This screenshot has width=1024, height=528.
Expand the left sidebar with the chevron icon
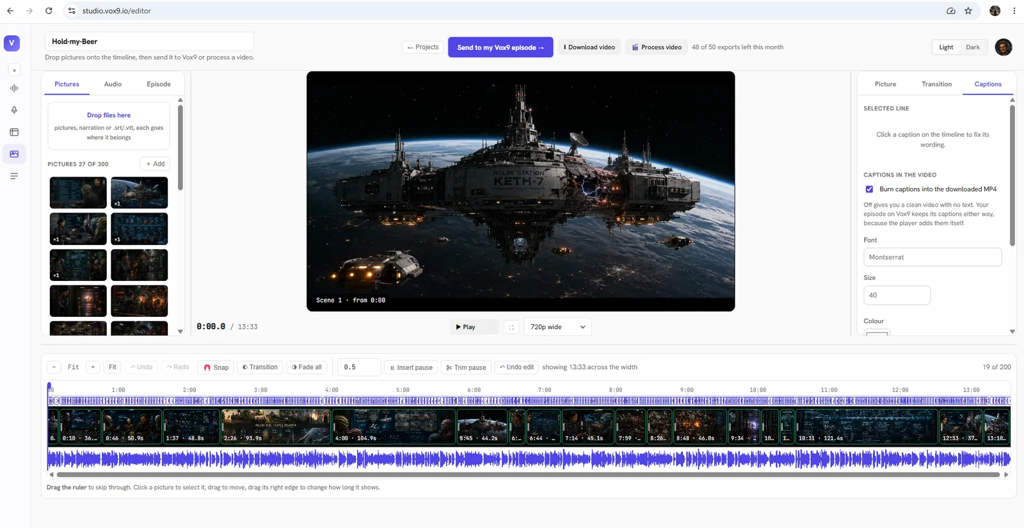point(14,70)
